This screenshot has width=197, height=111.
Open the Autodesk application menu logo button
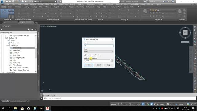pyautogui.click(x=2, y=2)
